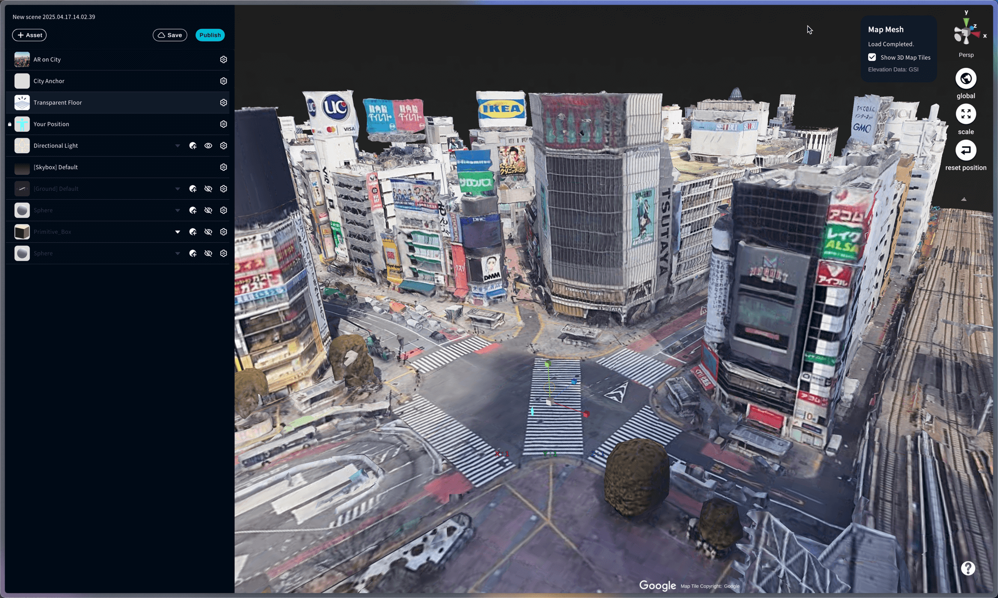Click the Map Mesh panel title

886,29
